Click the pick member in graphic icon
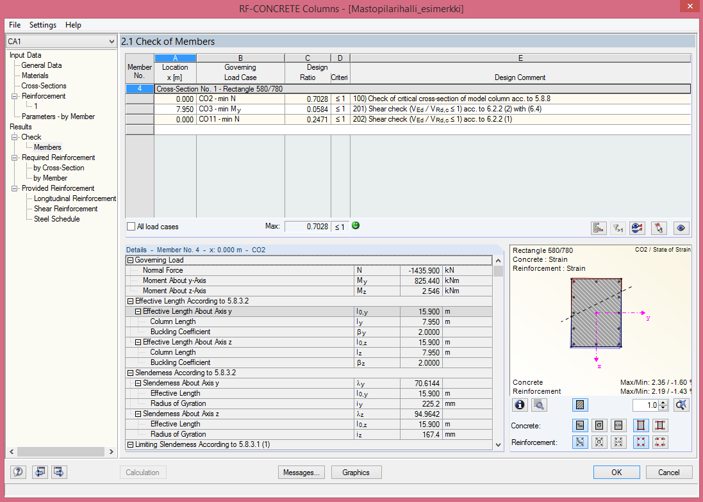This screenshot has width=703, height=502. pos(659,228)
